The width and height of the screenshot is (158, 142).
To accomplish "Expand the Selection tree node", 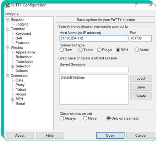I will pos(13,66).
